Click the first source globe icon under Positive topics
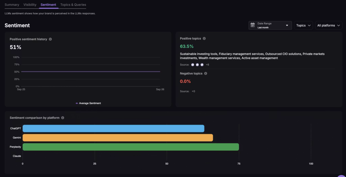The image size is (346, 177). [x=193, y=65]
